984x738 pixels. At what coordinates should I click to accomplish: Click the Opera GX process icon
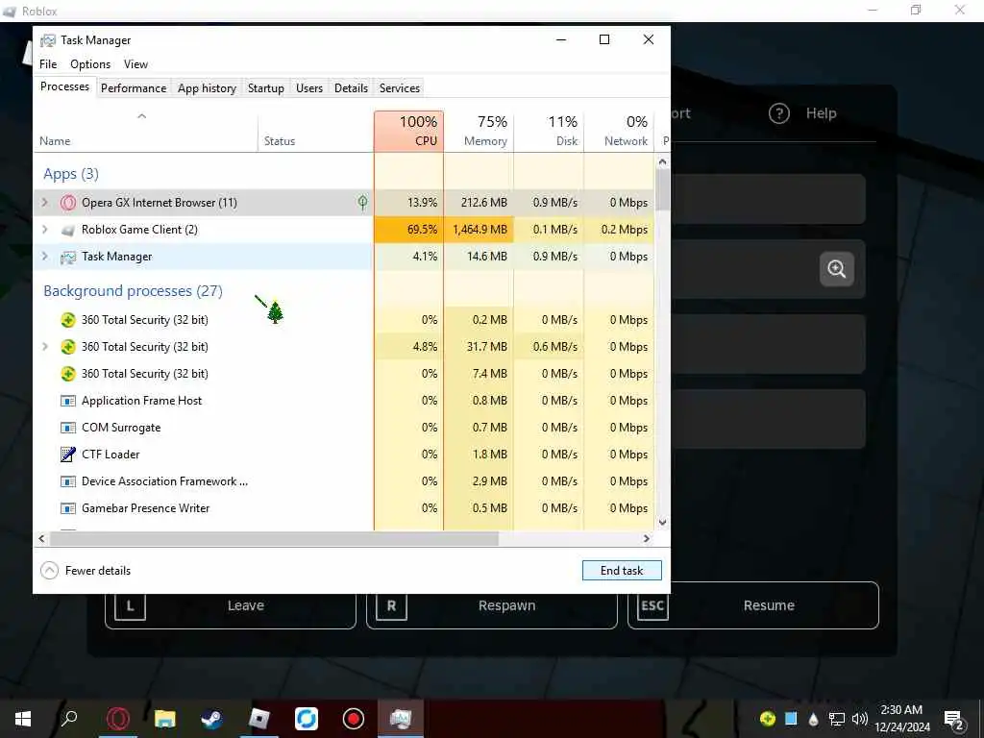(x=68, y=203)
